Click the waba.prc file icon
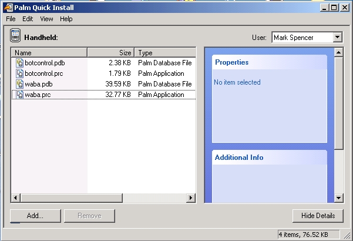Image resolution: width=353 pixels, height=241 pixels. (x=19, y=95)
